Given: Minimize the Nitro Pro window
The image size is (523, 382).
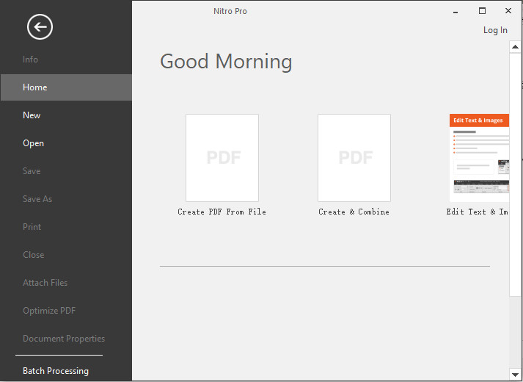Looking at the screenshot, I should click(456, 11).
